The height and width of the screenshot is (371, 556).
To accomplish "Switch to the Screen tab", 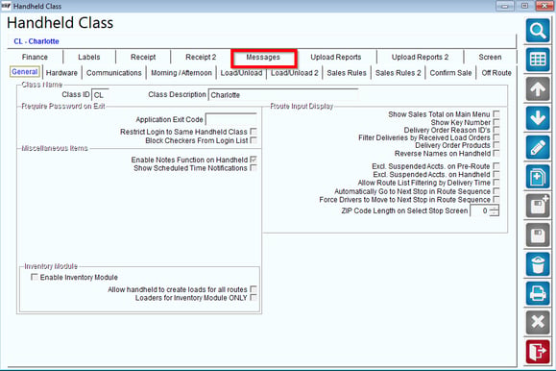I will pyautogui.click(x=490, y=57).
